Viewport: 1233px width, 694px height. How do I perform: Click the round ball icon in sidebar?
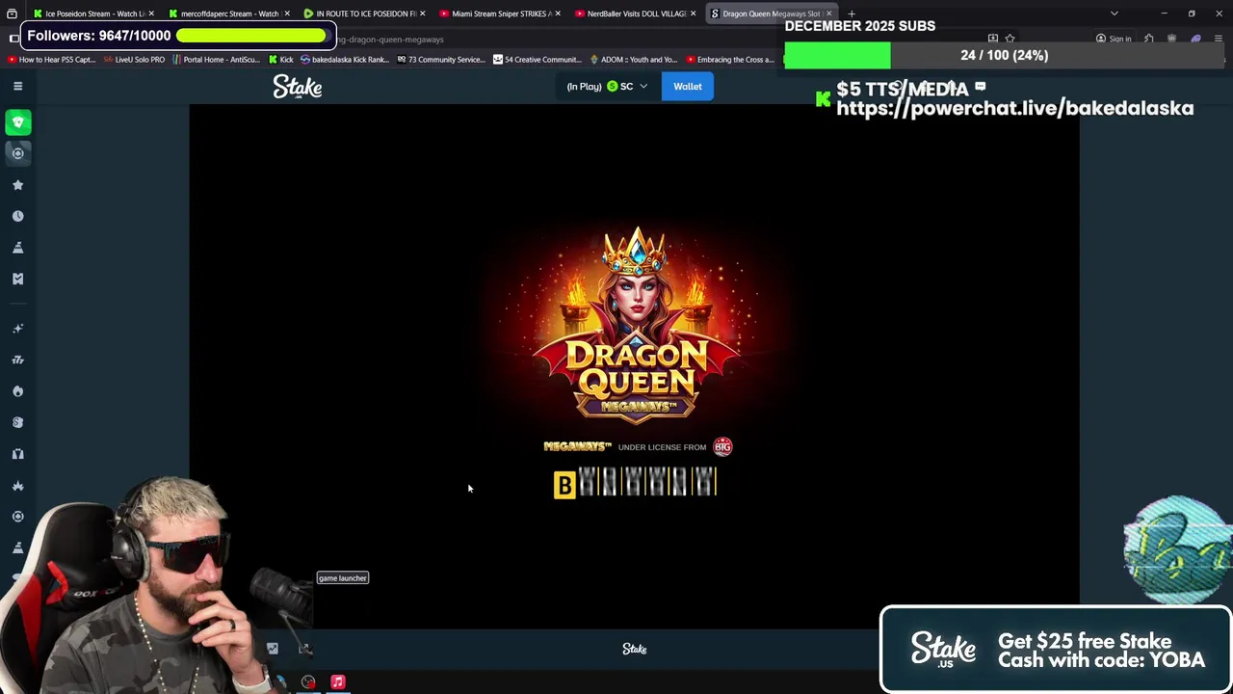[17, 422]
